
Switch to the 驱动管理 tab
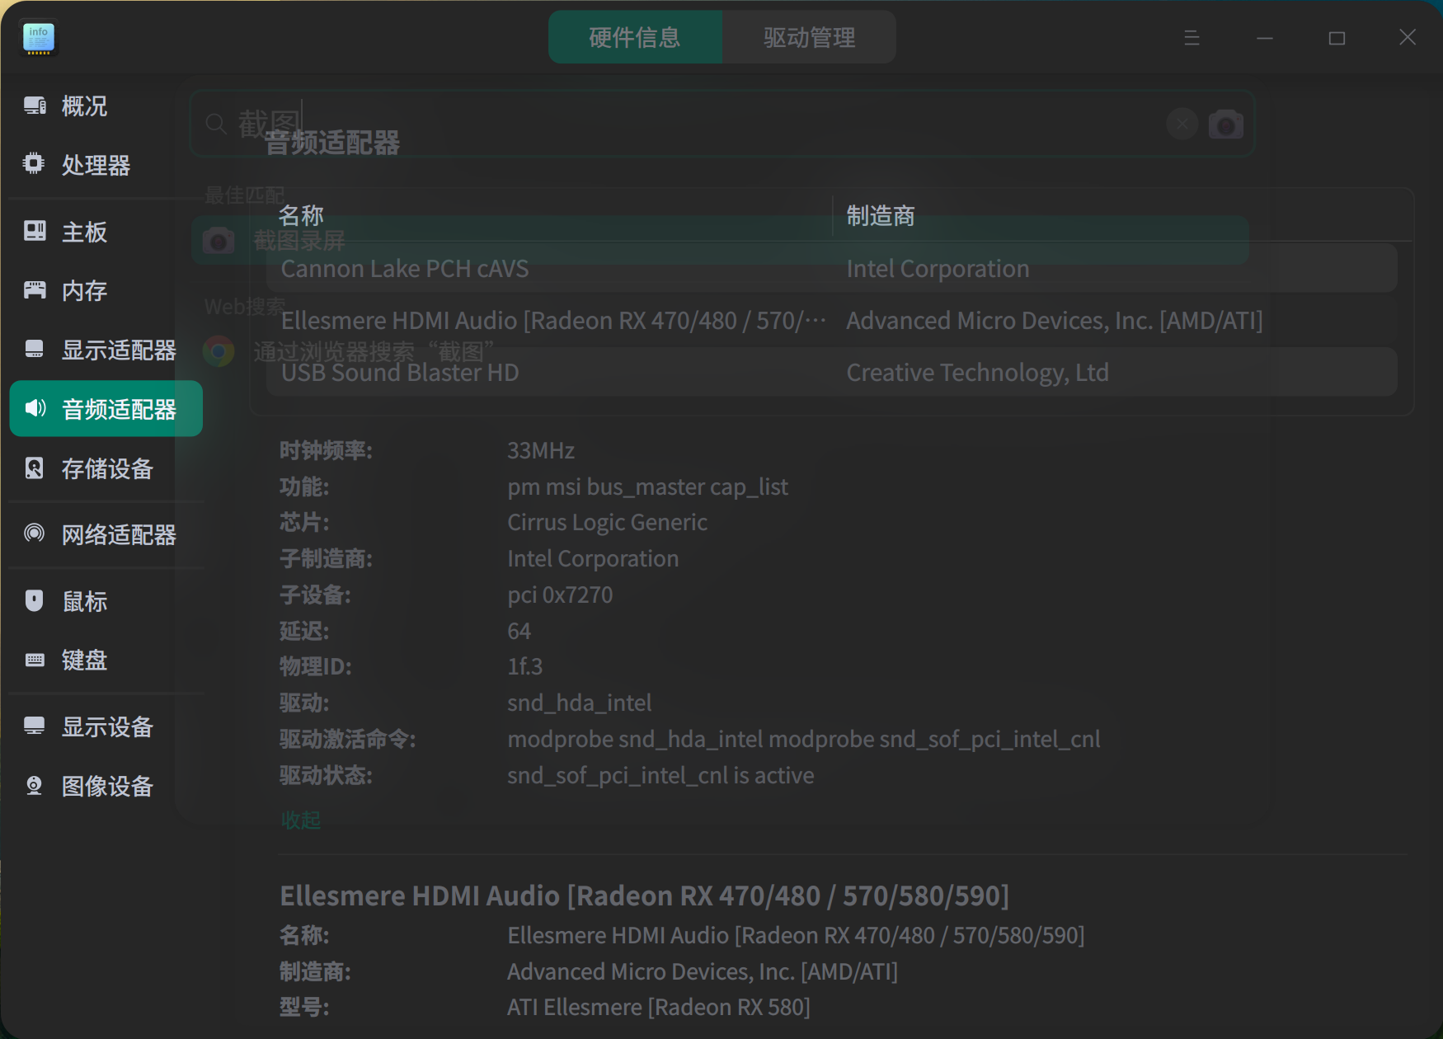pyautogui.click(x=809, y=36)
